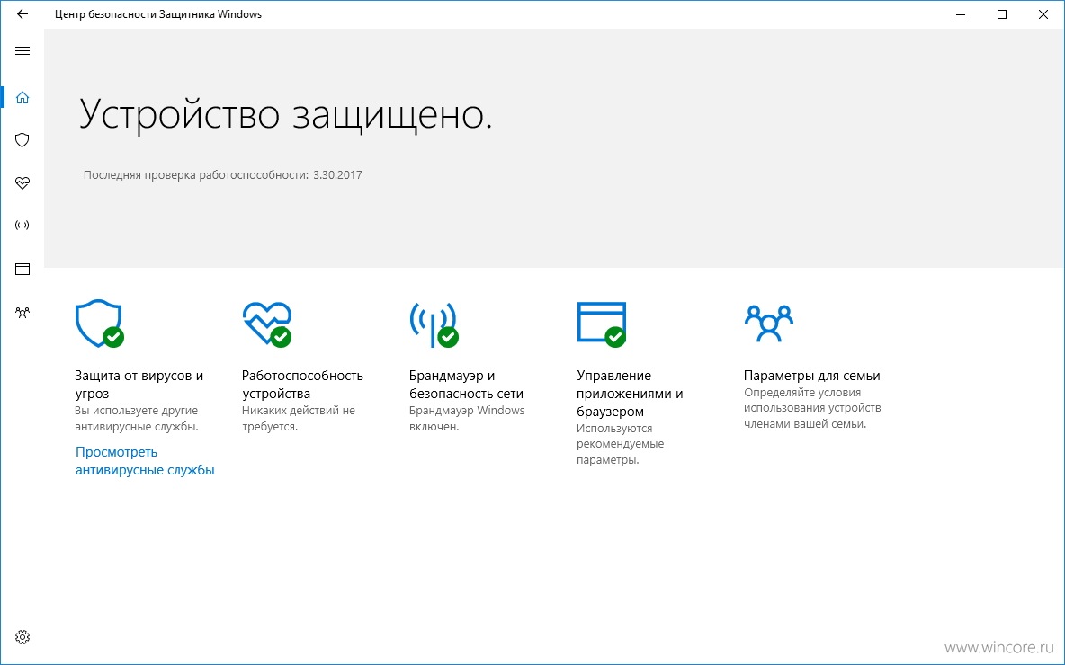Open the app and browser control sidebar icon
The image size is (1065, 665).
coord(22,270)
